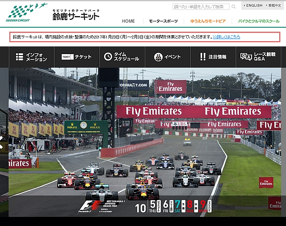Image resolution: width=286 pixels, height=226 pixels.
Task: Select the 7 SAT schedule date
Action: tap(180, 206)
